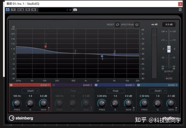Select the BAND 2 header tab
Image resolution: width=186 pixels, height=128 pixels.
point(72,85)
